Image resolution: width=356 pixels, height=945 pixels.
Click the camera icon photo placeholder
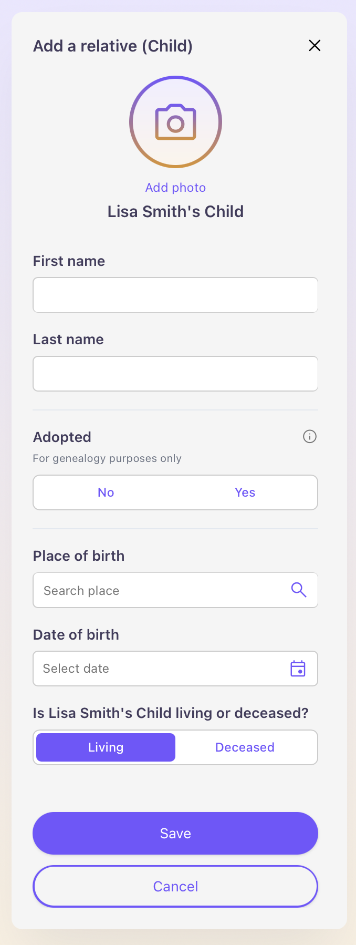coord(175,122)
